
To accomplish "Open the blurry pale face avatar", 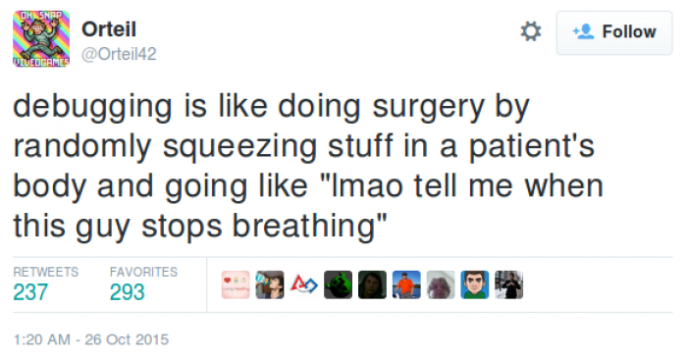I will pyautogui.click(x=441, y=284).
